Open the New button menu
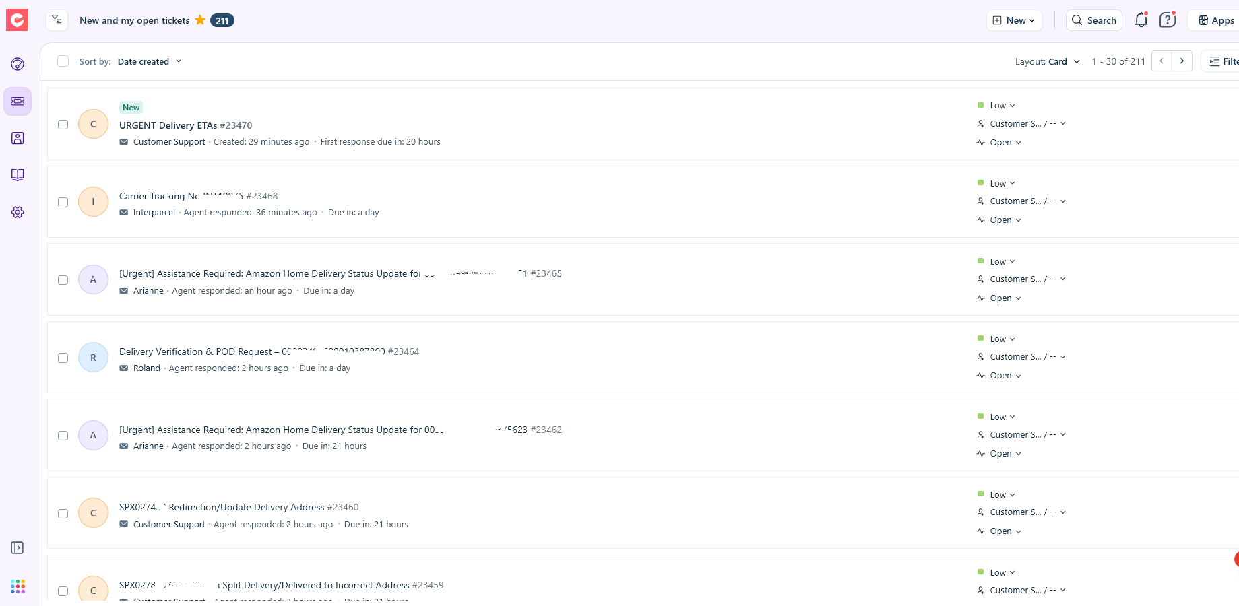 click(x=1014, y=20)
